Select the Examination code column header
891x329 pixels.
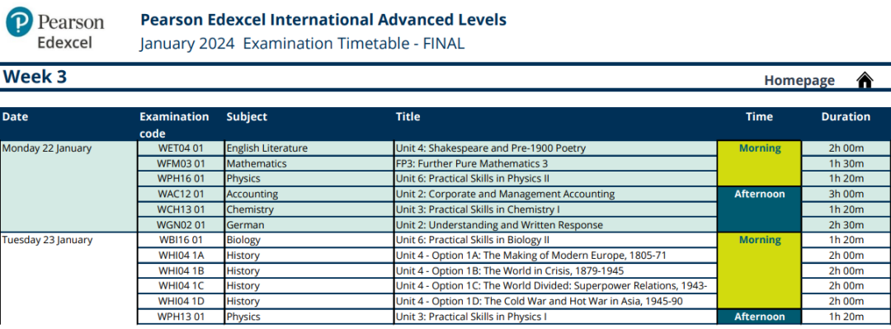[x=174, y=125]
